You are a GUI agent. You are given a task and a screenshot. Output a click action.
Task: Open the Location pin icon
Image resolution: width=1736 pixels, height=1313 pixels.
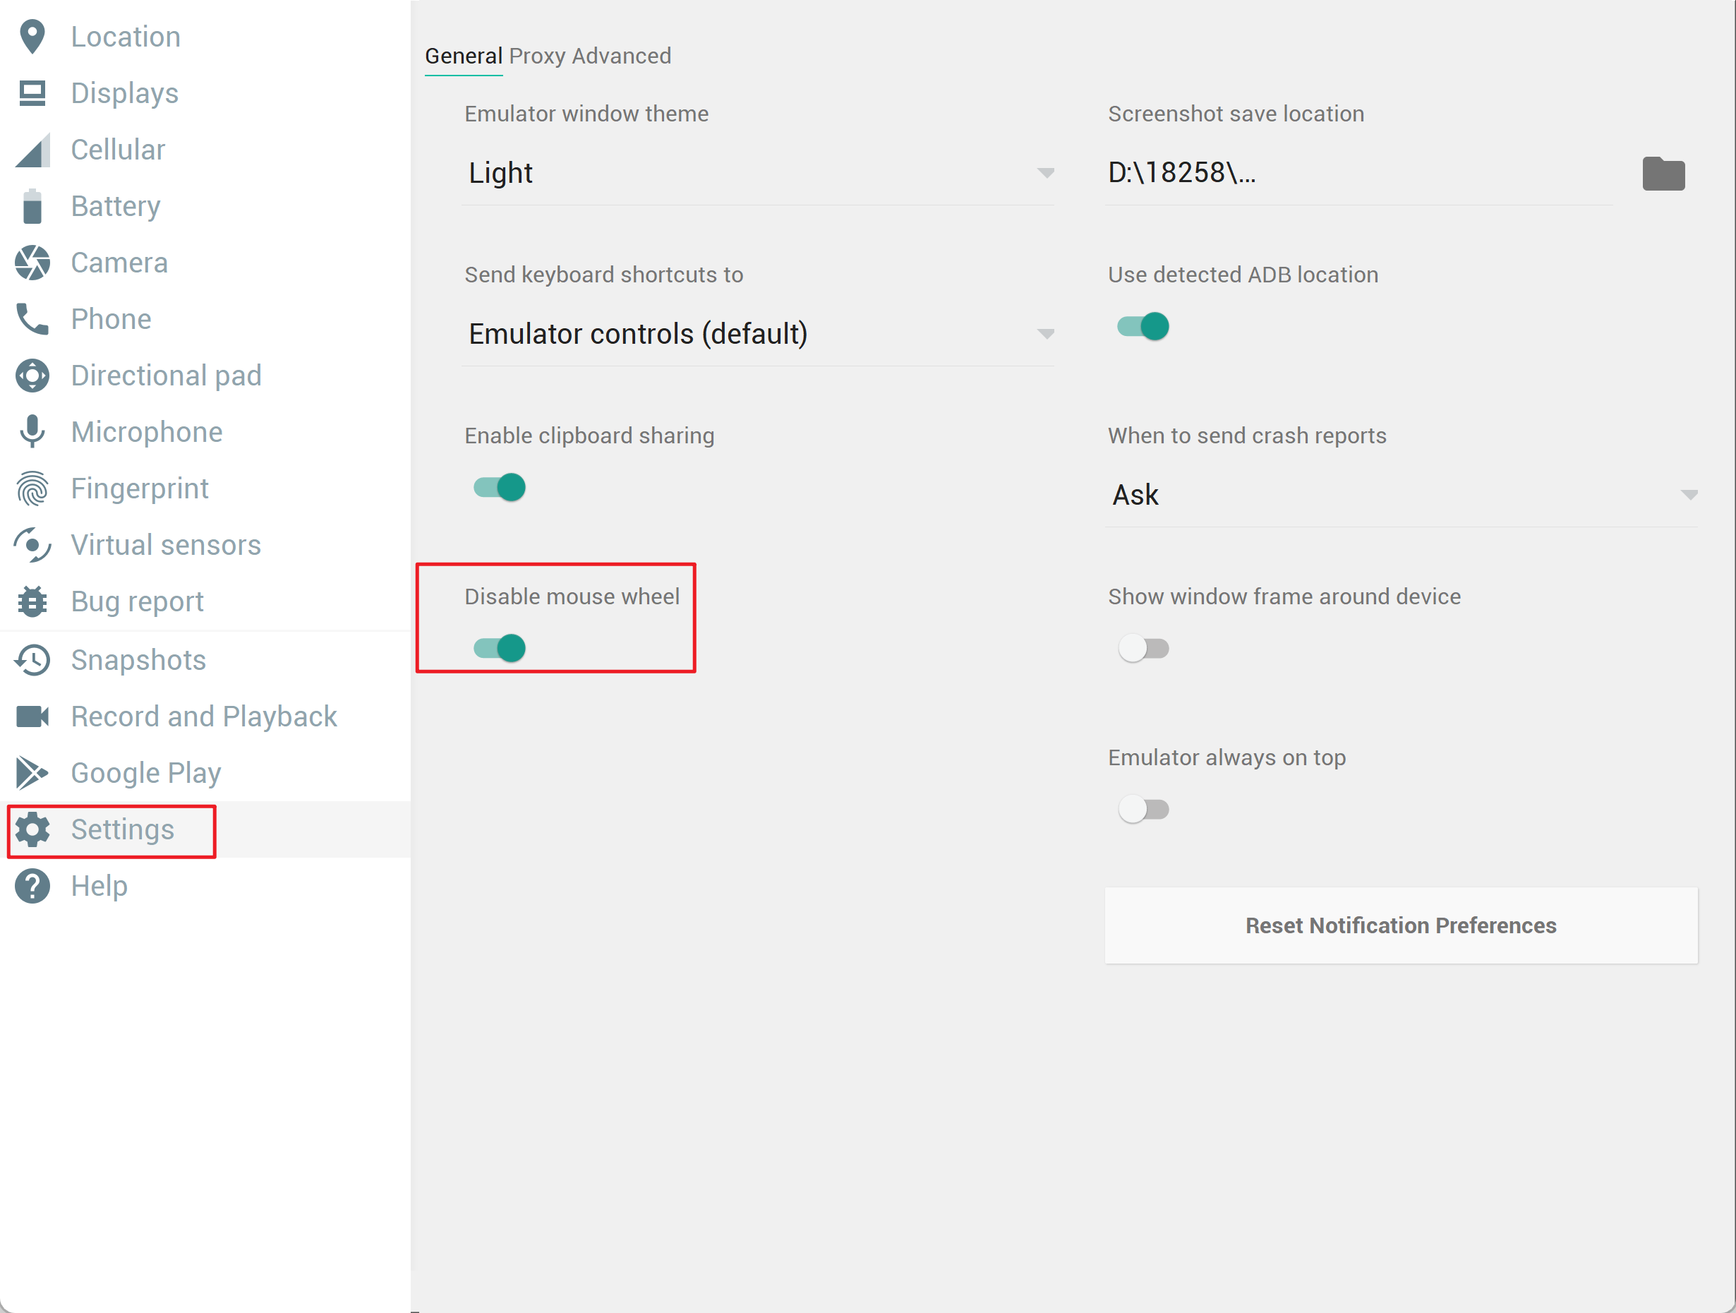[32, 37]
